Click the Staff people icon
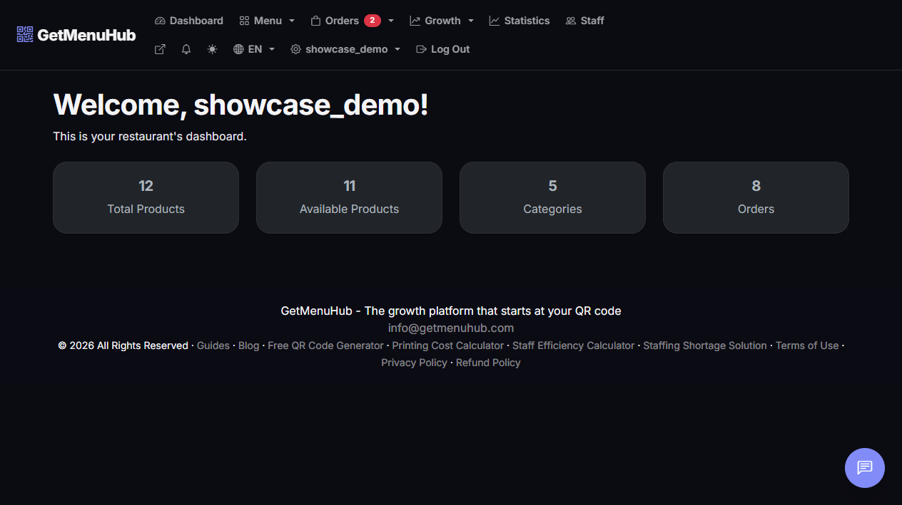 (x=571, y=21)
